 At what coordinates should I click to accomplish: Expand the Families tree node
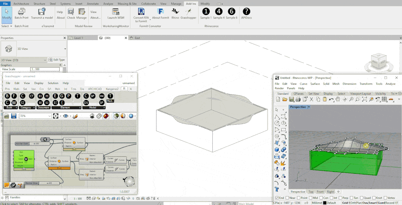coord(3,198)
